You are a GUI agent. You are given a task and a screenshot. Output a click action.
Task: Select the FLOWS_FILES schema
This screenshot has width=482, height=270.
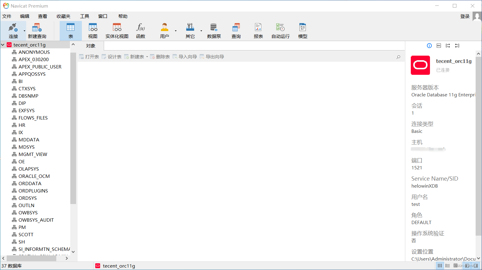point(33,118)
